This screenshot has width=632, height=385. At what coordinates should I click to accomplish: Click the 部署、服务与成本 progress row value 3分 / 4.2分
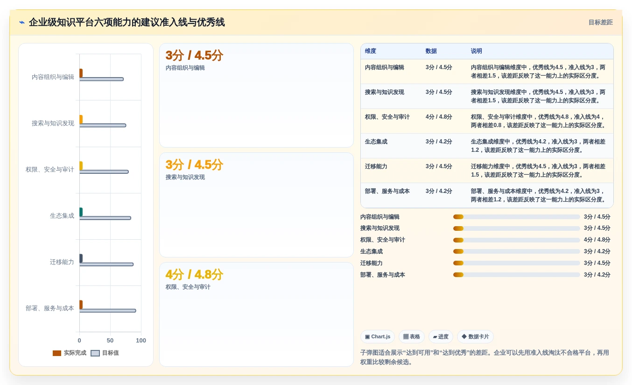[x=597, y=275]
